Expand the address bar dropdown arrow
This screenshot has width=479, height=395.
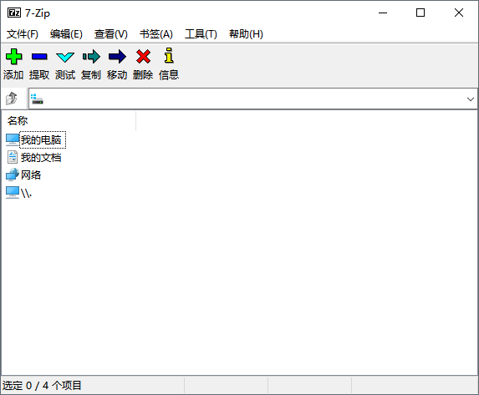click(x=471, y=99)
